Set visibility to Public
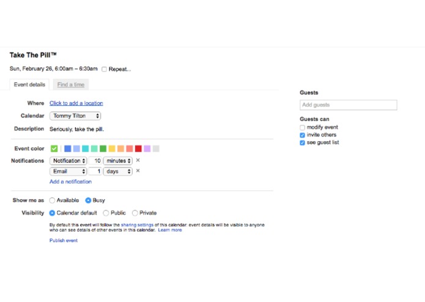This screenshot has height=302, width=425. 106,213
